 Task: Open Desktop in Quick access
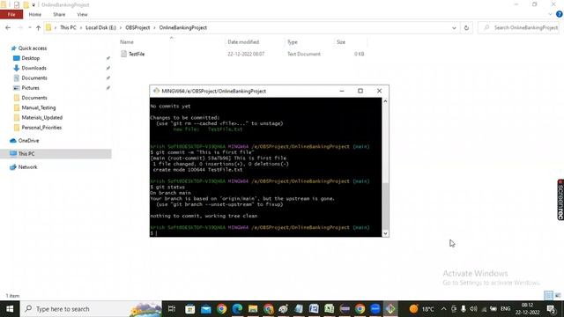click(31, 58)
